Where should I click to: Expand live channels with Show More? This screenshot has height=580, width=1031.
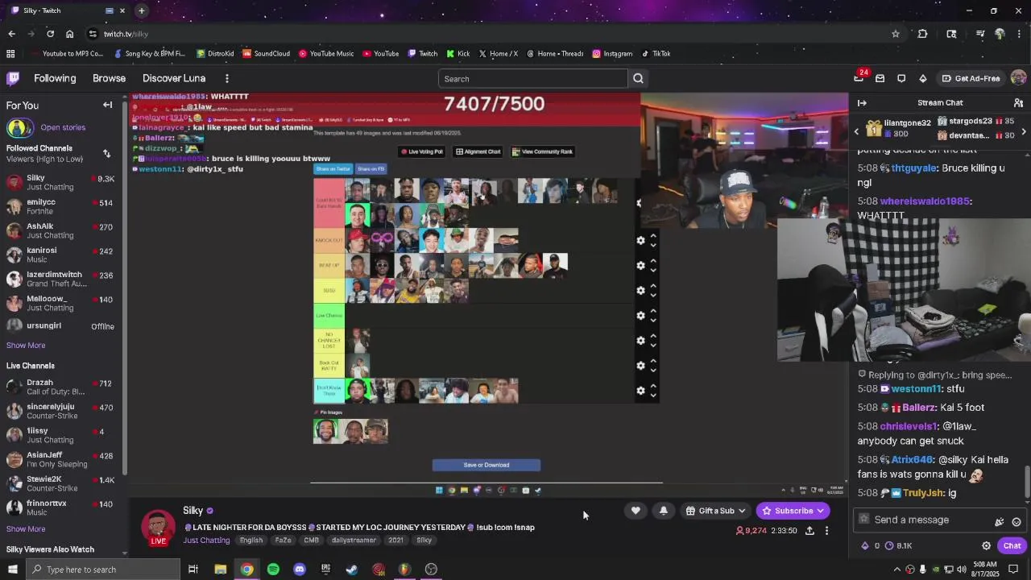(26, 529)
